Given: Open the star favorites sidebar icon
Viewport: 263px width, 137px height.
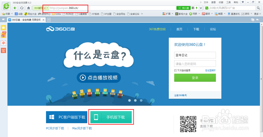Looking at the screenshot, I should coord(3,28).
